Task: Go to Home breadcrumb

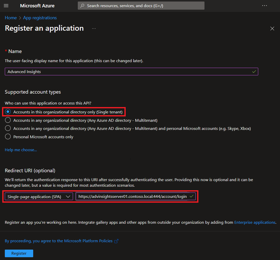Action: coord(11,18)
